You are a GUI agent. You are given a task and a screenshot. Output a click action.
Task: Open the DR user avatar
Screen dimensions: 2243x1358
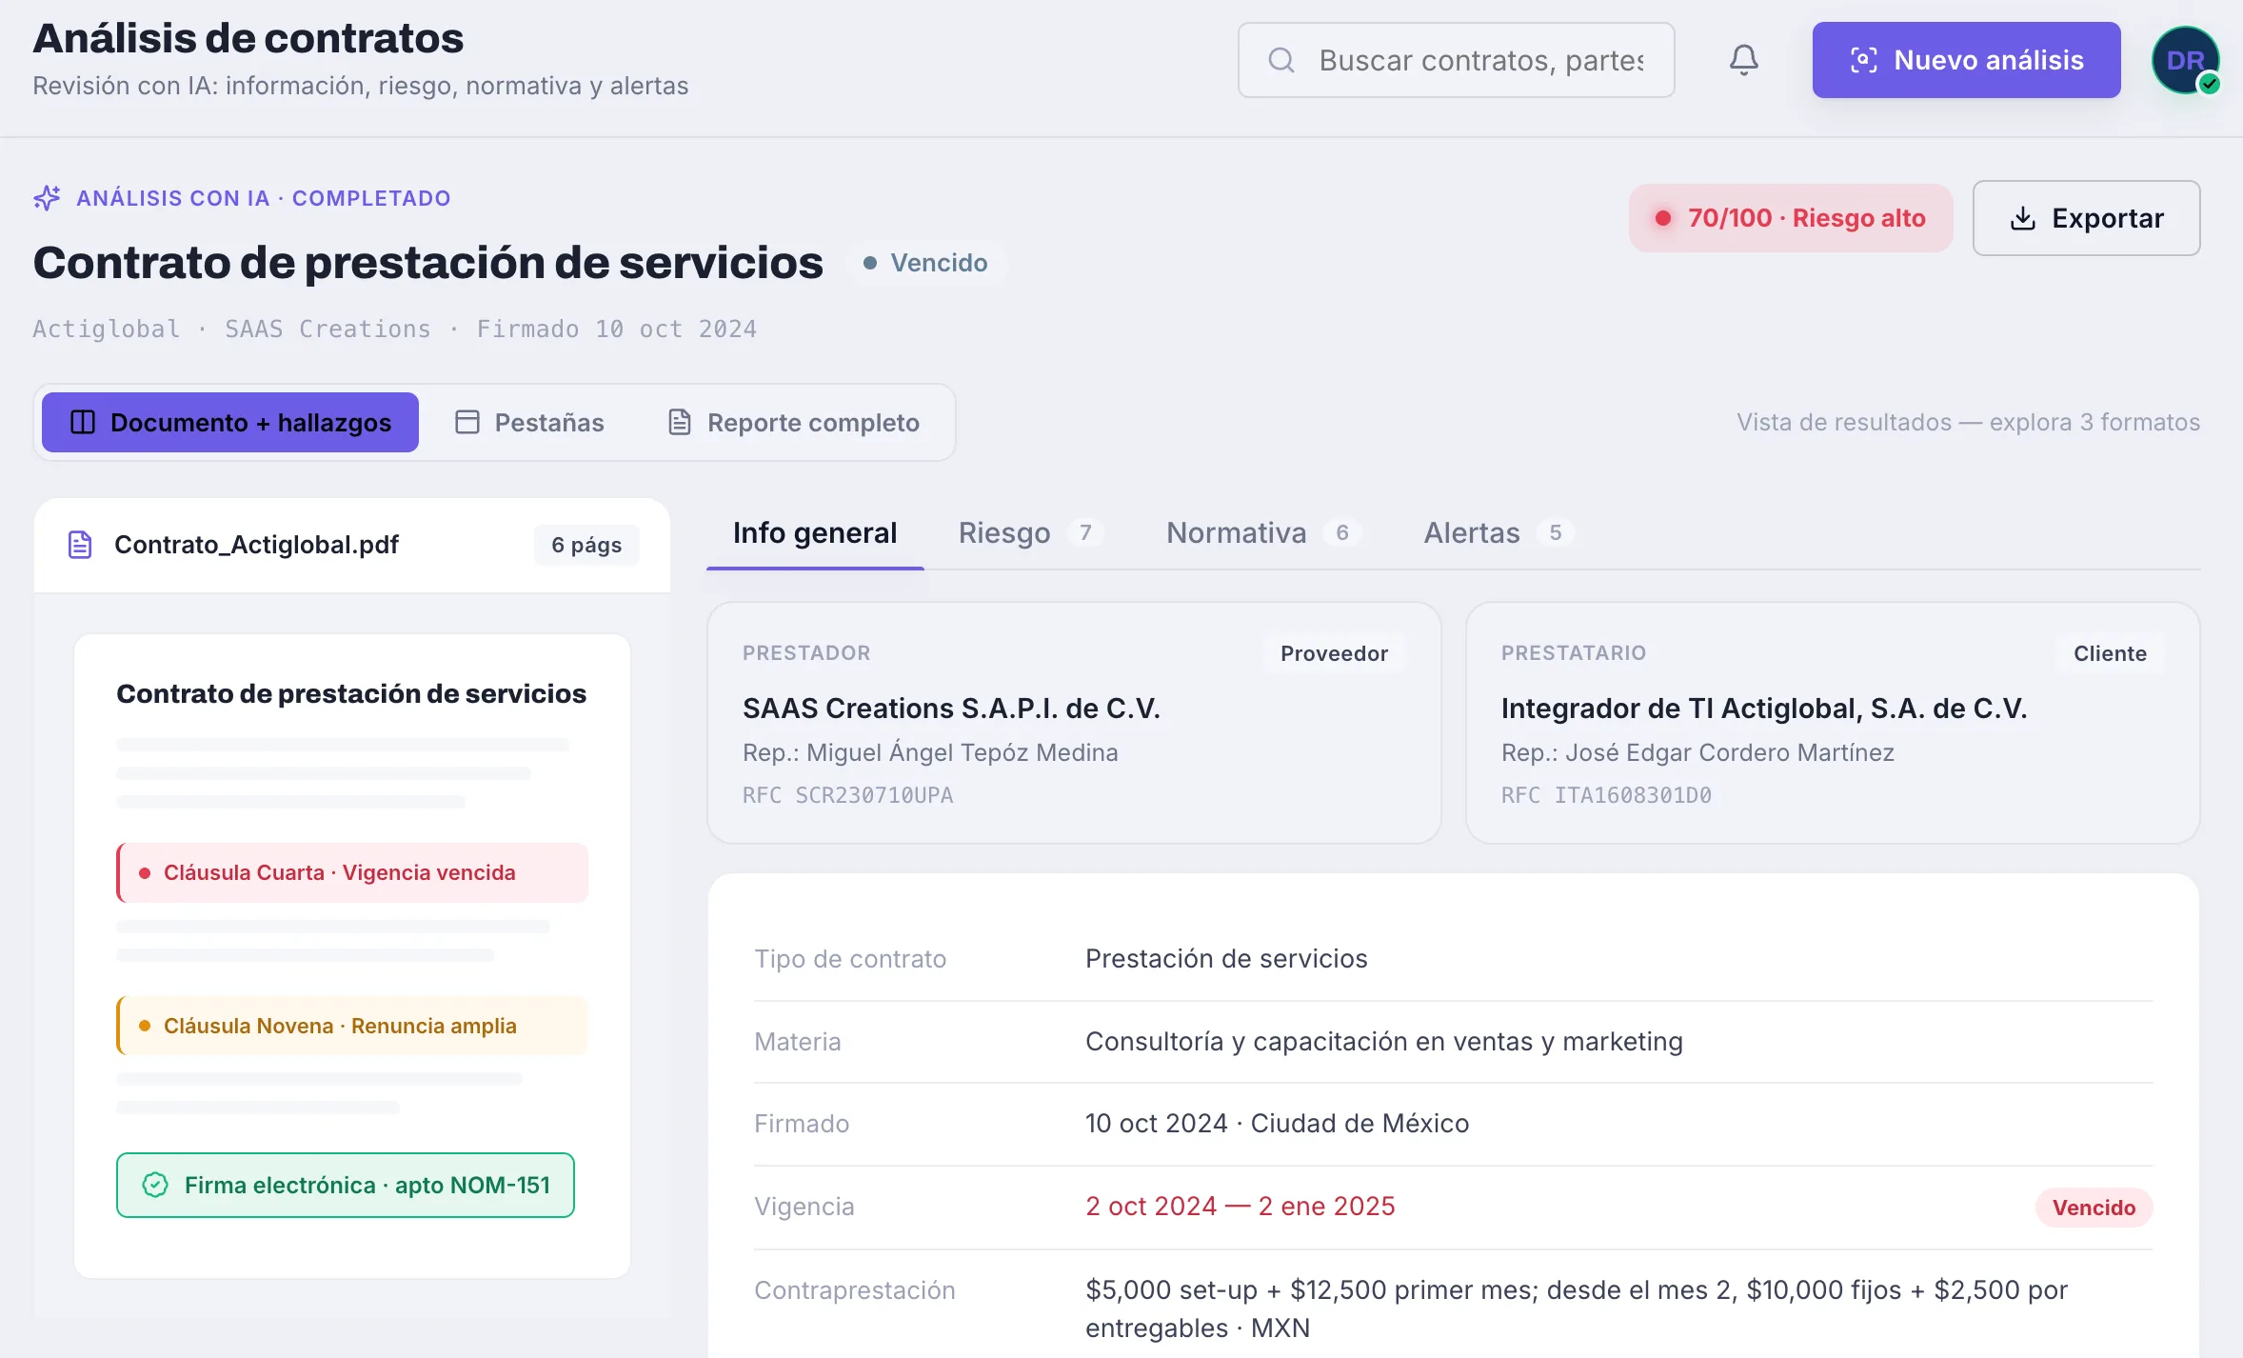[2185, 60]
